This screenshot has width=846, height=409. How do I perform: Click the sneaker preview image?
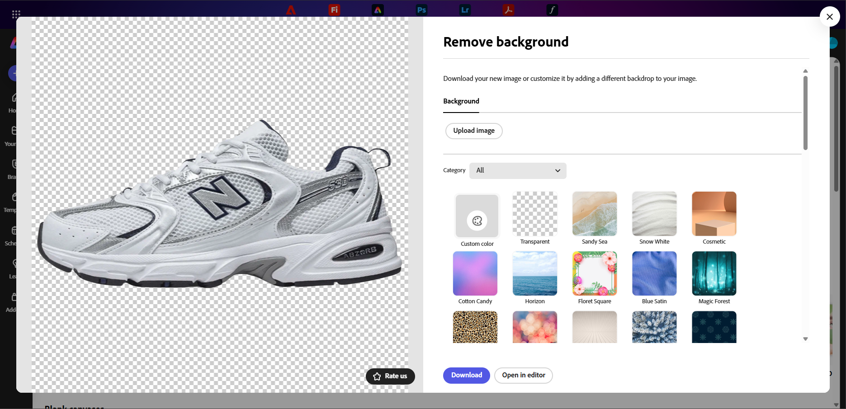point(220,205)
